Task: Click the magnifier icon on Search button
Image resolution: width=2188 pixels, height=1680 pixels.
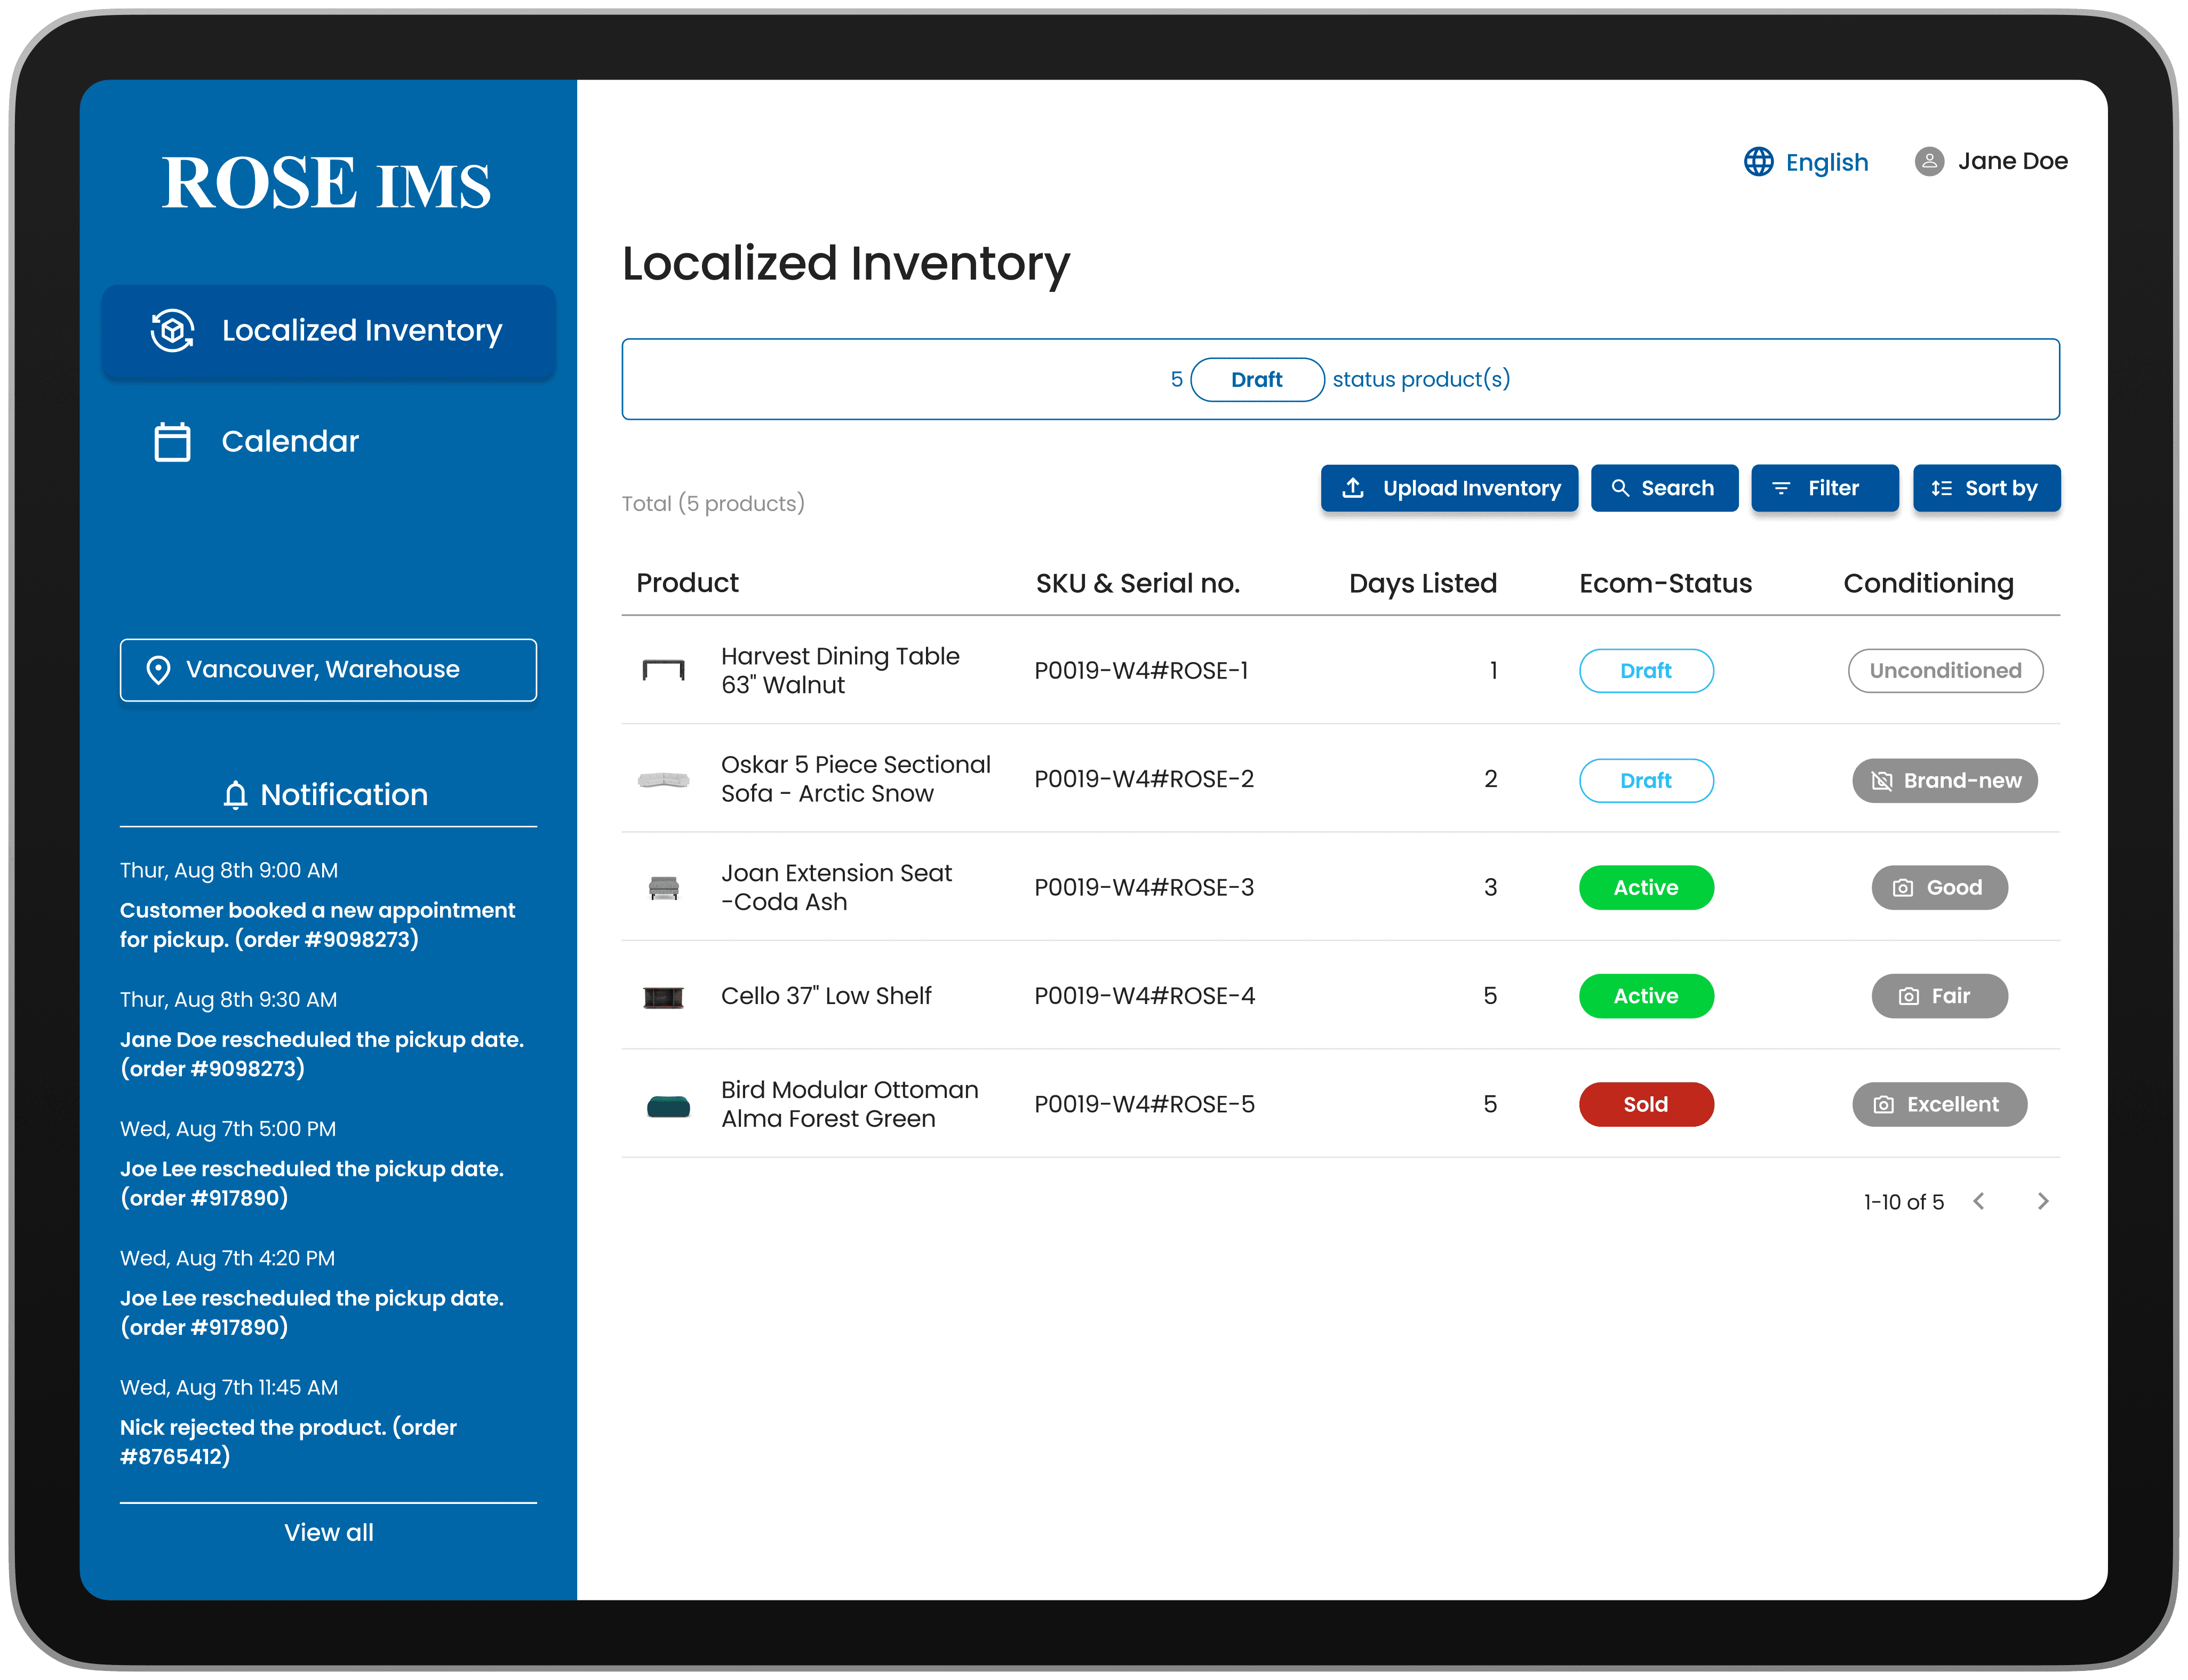Action: 1621,488
